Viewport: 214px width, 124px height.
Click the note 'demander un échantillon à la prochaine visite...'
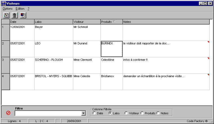point(154,76)
